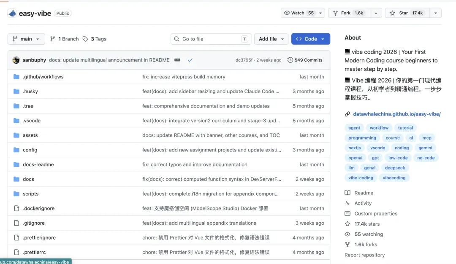The image size is (456, 264).
Task: Click the book icon beside Readme
Action: [x=347, y=193]
